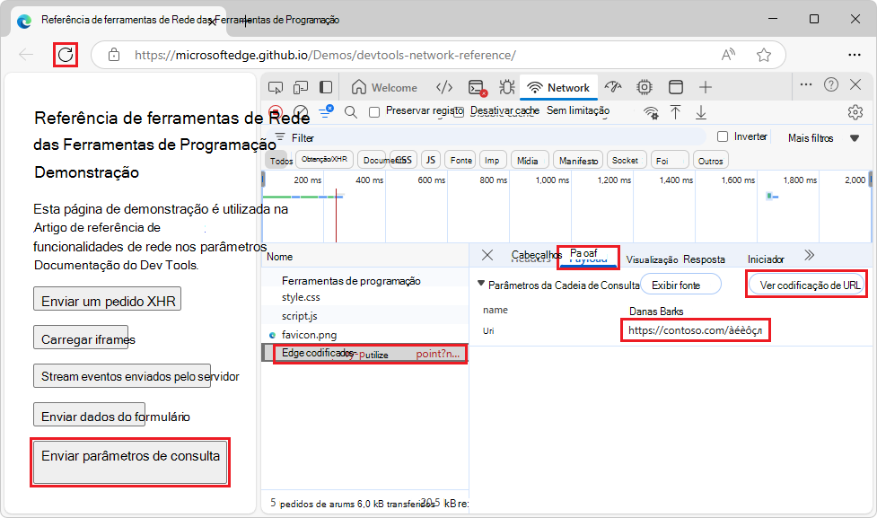Image resolution: width=877 pixels, height=518 pixels.
Task: Open the Sources bug icon
Action: point(507,87)
